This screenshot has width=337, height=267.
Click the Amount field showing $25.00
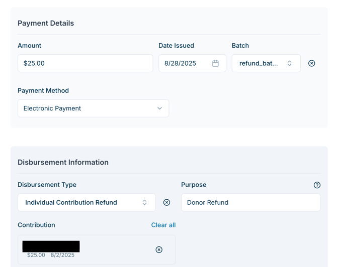(x=85, y=63)
